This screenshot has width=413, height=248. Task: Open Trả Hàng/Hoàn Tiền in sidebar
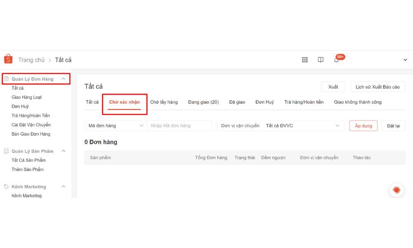[x=31, y=115]
